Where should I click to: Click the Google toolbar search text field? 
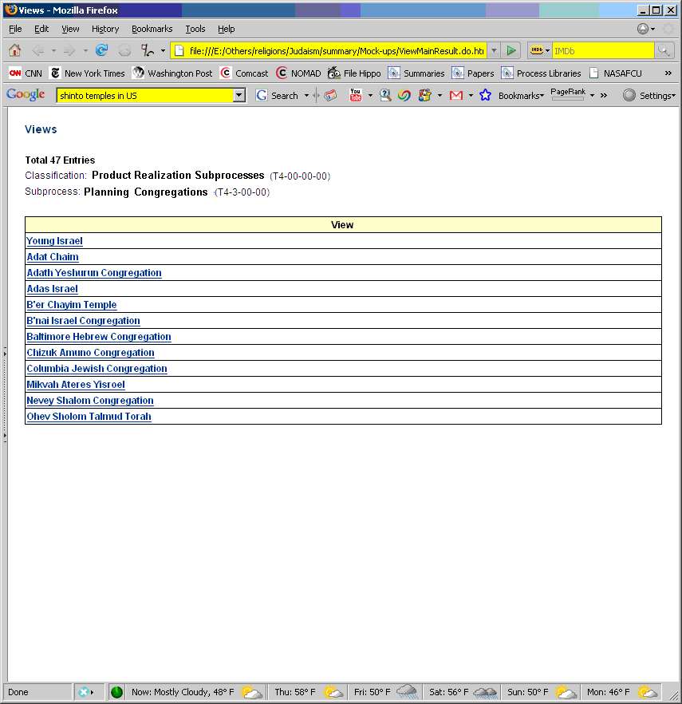146,96
